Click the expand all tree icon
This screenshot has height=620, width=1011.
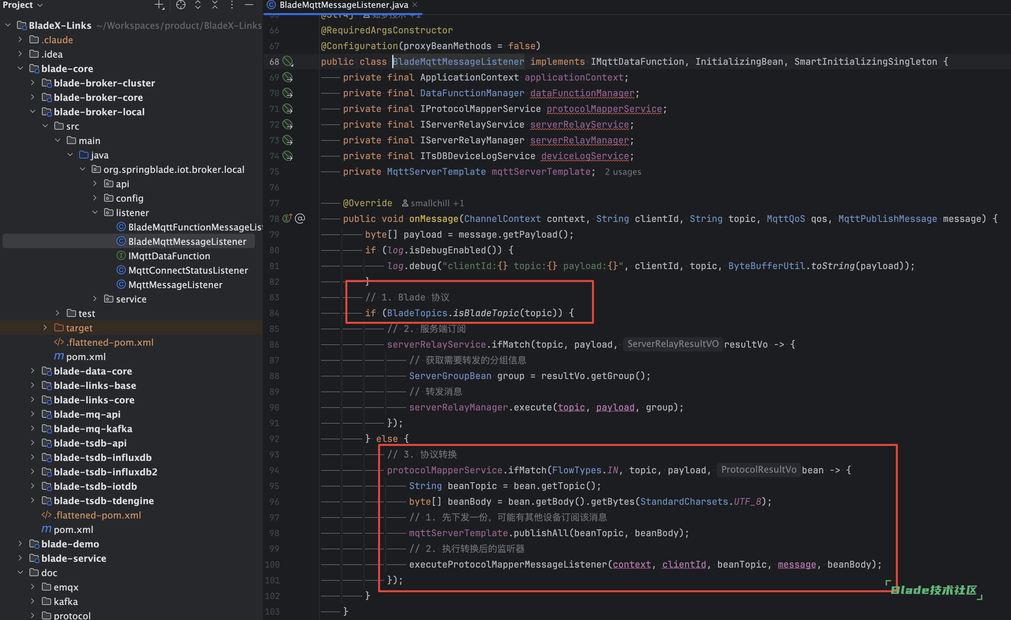click(x=198, y=5)
